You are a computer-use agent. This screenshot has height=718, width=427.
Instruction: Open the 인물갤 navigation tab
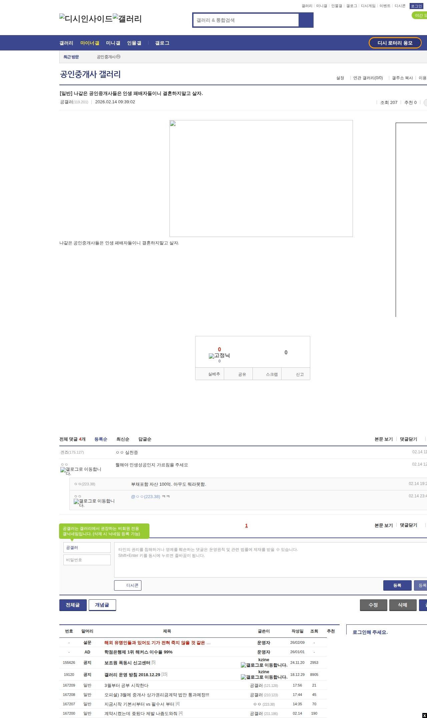point(134,43)
